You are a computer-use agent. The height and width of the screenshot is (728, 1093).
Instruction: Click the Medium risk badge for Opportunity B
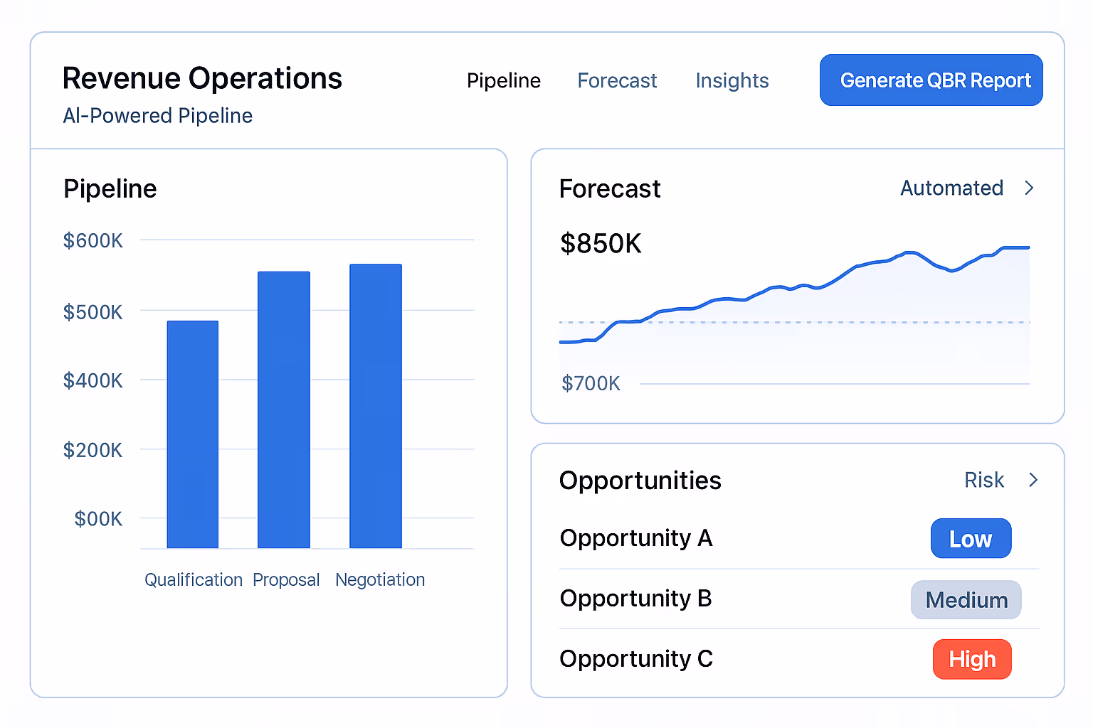pyautogui.click(x=966, y=599)
